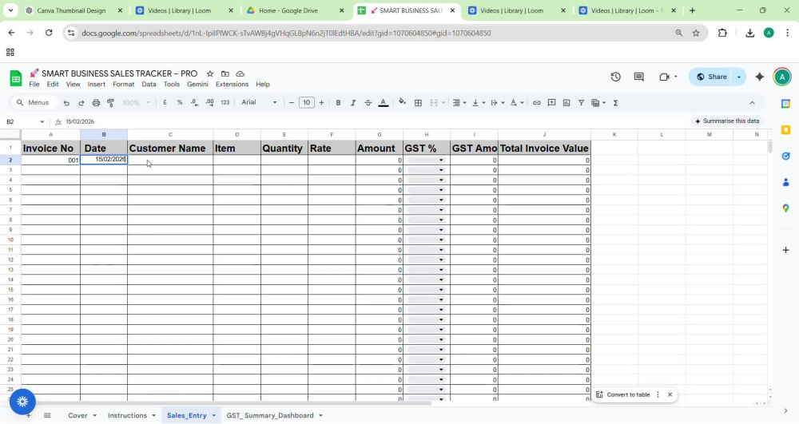The image size is (799, 424).
Task: Open the File menu
Action: (x=34, y=85)
